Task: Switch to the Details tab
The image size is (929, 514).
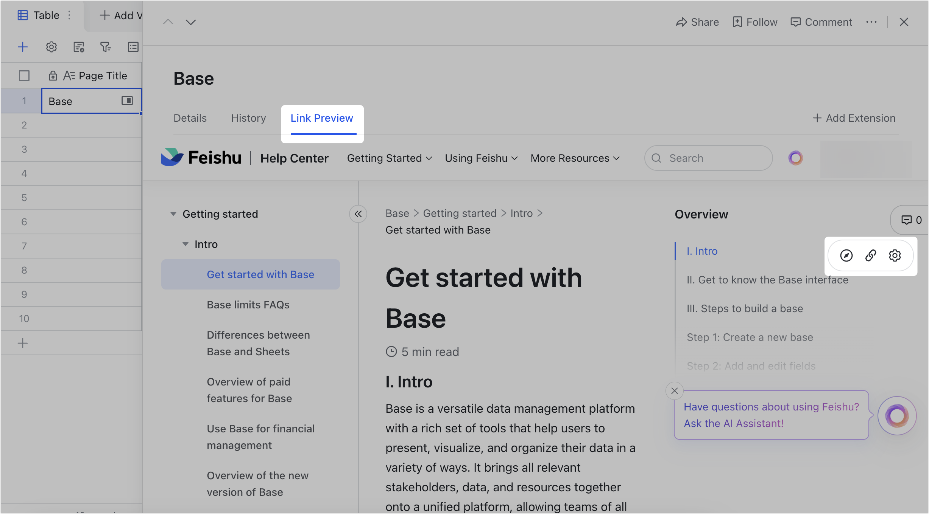Action: click(x=190, y=118)
